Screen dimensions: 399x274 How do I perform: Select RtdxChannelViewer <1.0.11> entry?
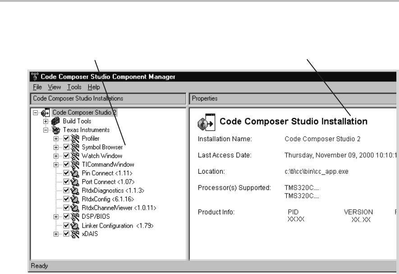[x=119, y=208]
